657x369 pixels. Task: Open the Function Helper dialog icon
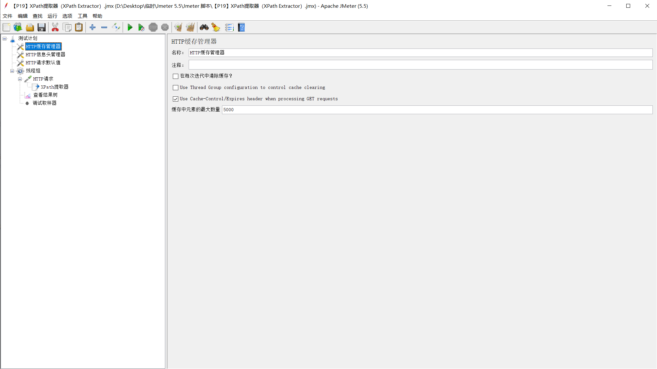click(x=229, y=27)
